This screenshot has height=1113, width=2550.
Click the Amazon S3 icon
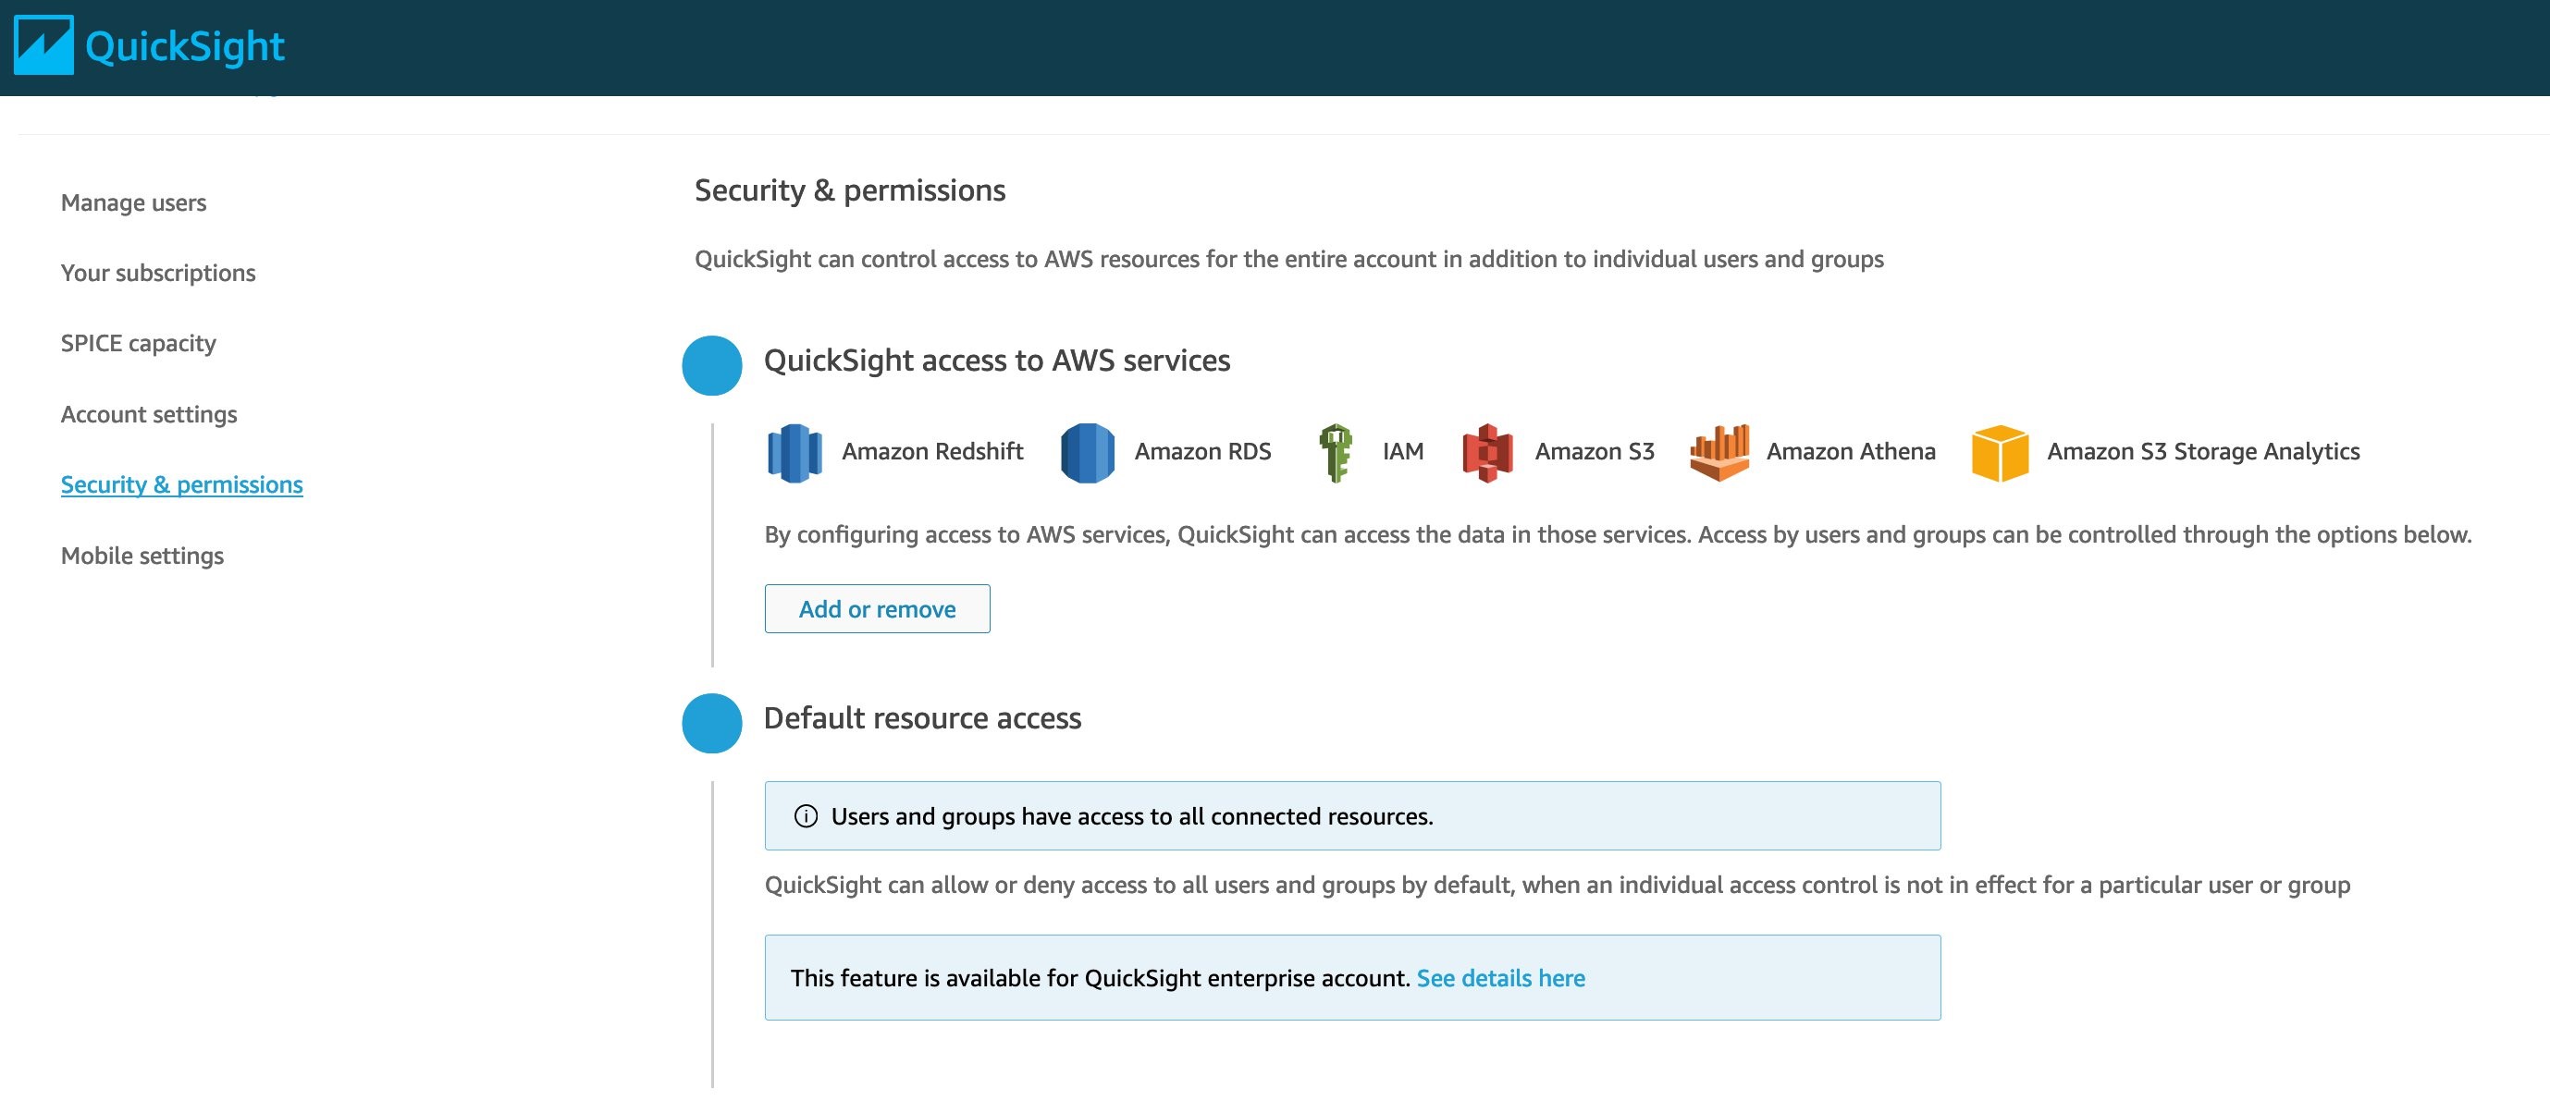pos(1488,452)
